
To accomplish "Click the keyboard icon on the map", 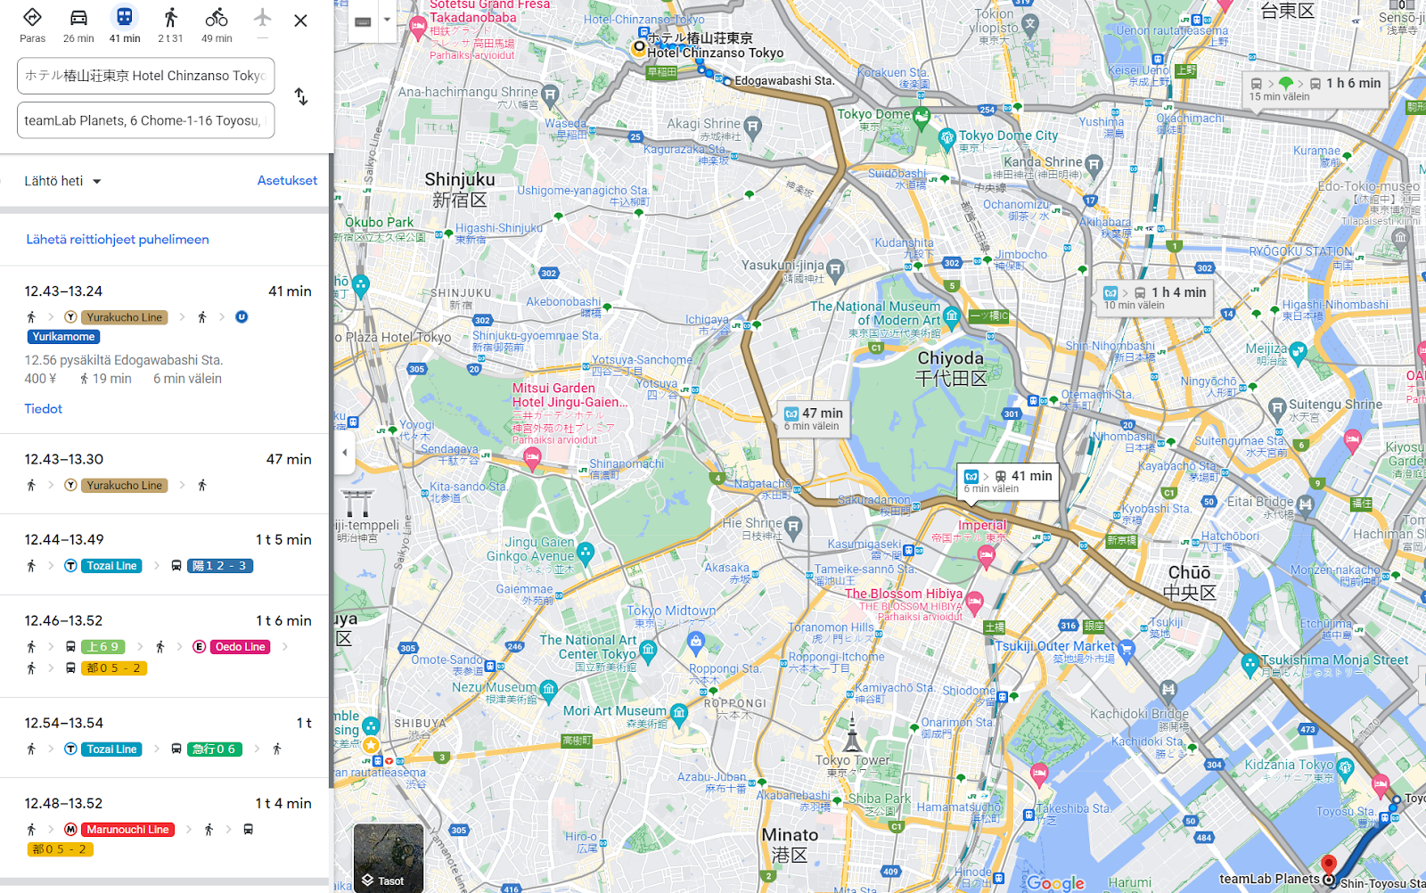I will tap(363, 21).
